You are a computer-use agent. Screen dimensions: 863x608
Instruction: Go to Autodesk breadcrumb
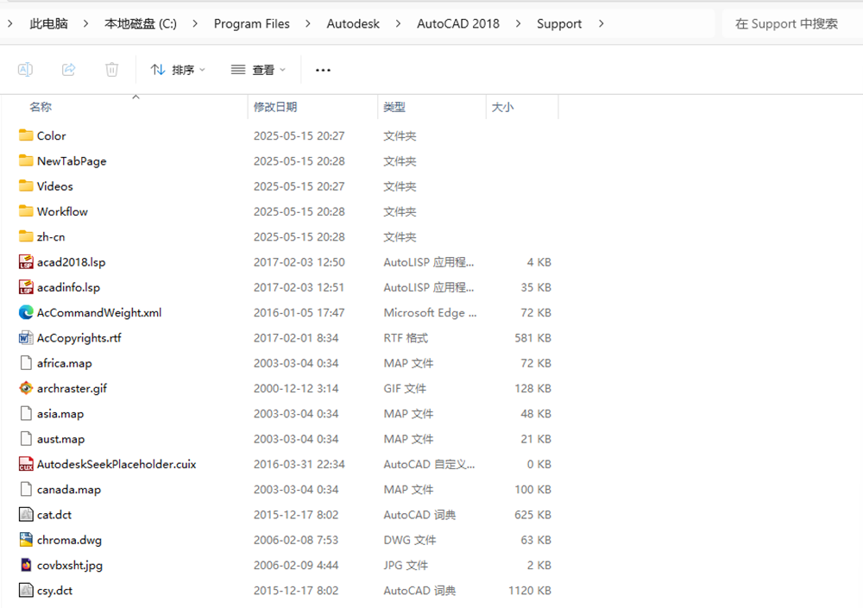tap(353, 23)
